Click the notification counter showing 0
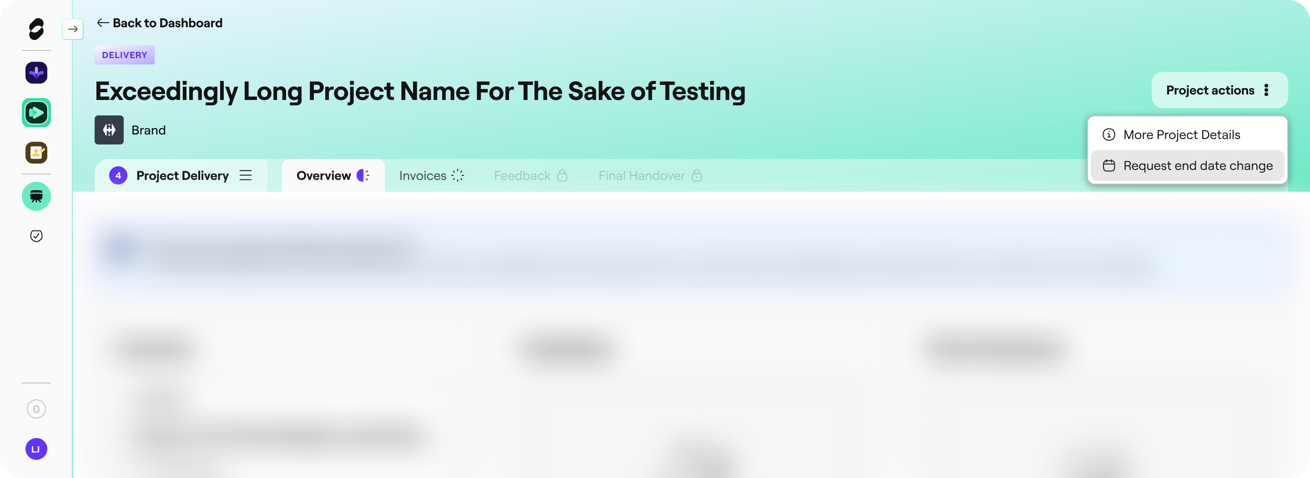1310x478 pixels. point(36,409)
